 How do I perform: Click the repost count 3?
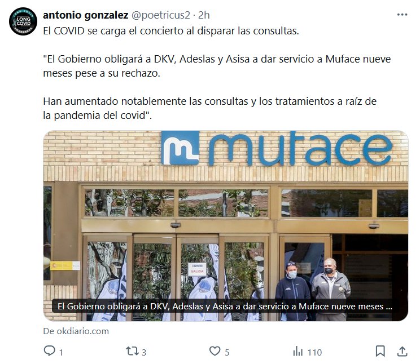pyautogui.click(x=144, y=353)
